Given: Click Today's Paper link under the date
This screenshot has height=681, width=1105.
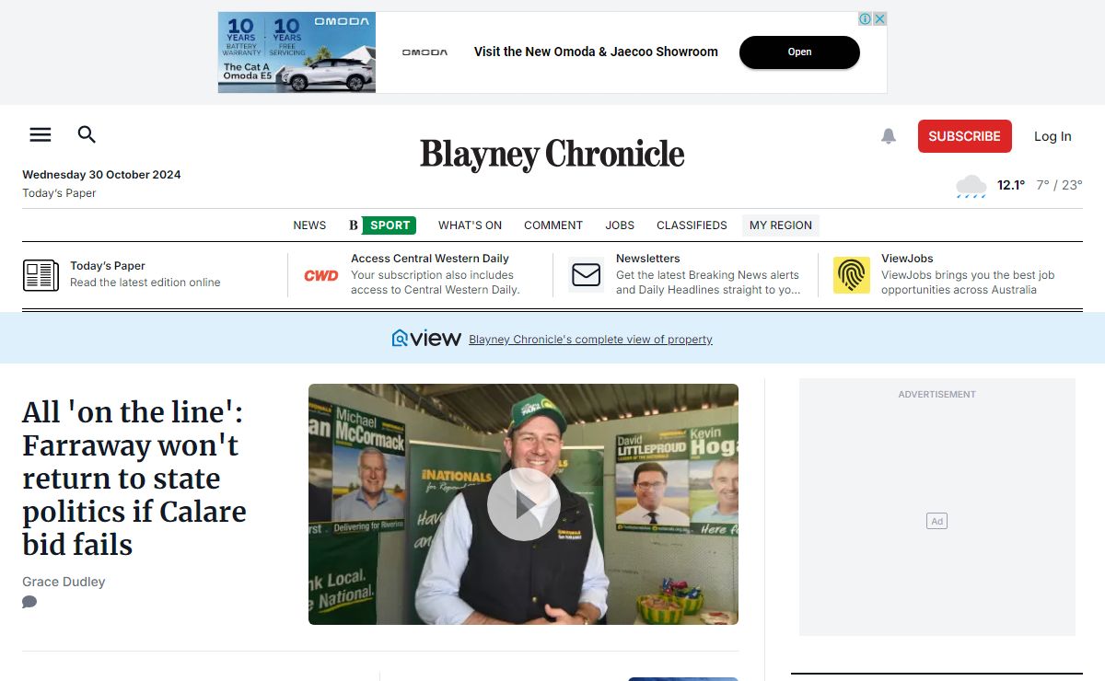Looking at the screenshot, I should (59, 193).
